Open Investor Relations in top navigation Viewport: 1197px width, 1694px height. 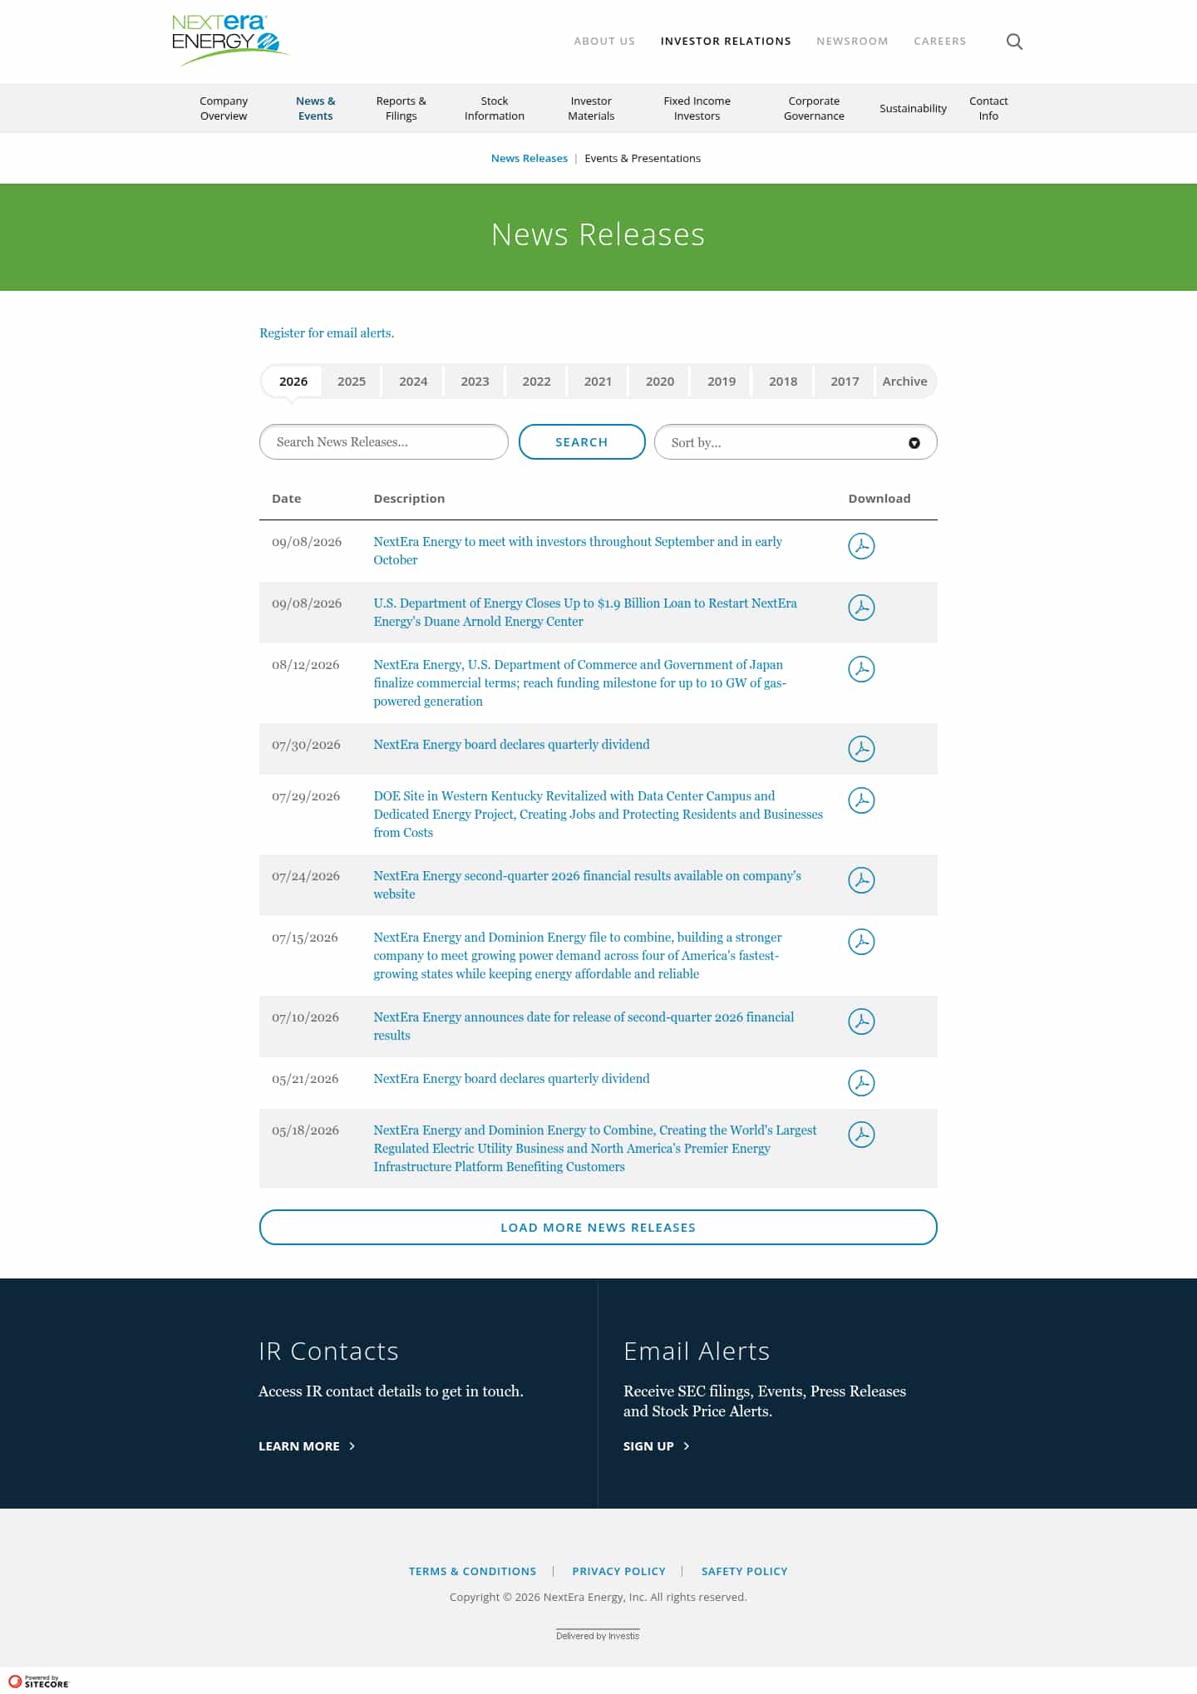(726, 41)
